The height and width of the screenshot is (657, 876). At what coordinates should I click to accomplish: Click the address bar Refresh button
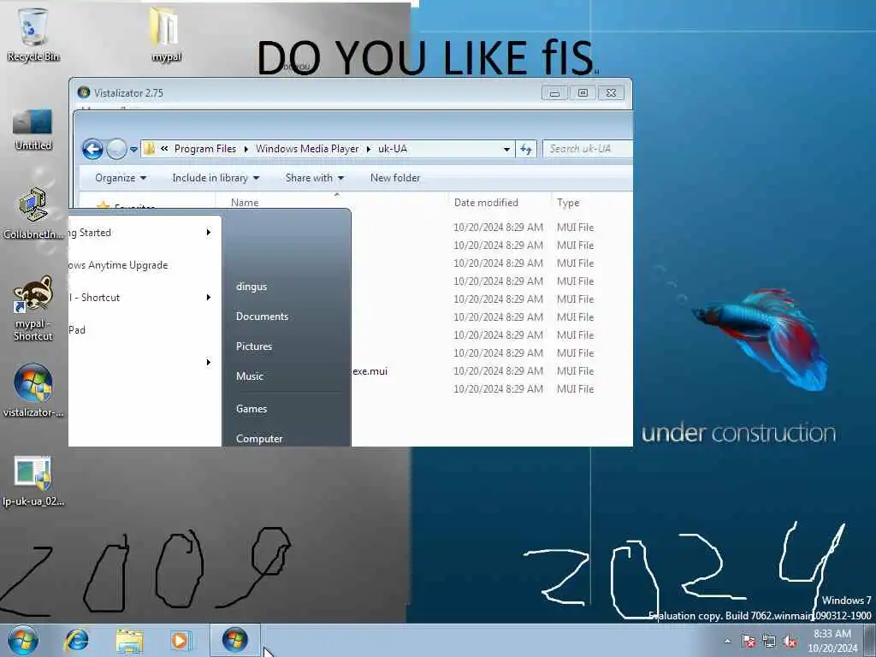[x=526, y=149]
